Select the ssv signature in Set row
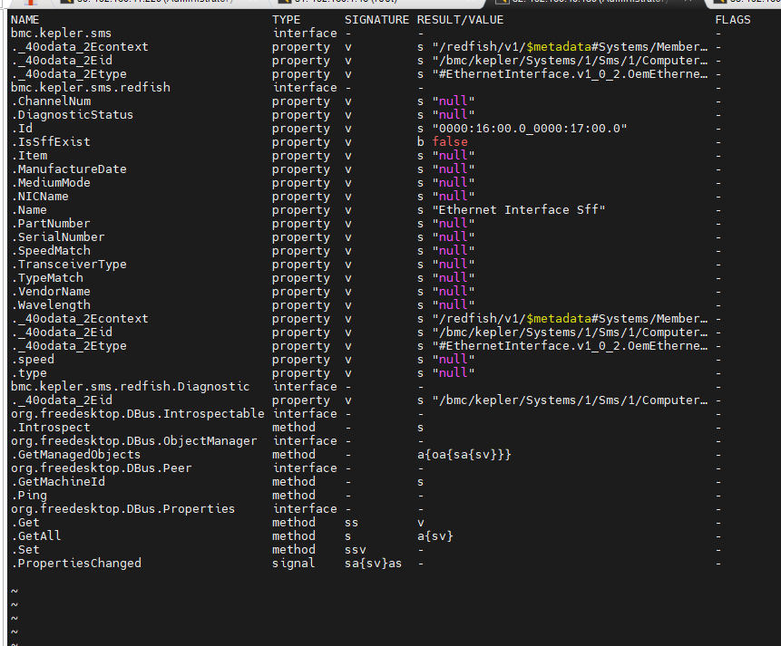Image resolution: width=781 pixels, height=646 pixels. click(x=356, y=550)
